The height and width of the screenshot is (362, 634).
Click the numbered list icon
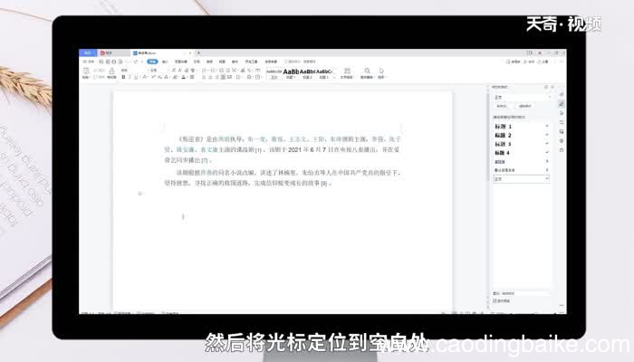click(213, 71)
